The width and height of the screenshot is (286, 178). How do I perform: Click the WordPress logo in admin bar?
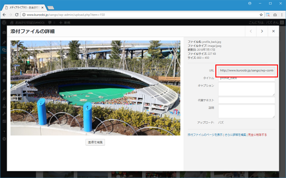point(4,23)
